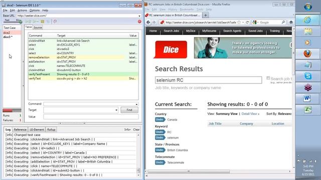Click the Find button
Image resolution: width=321 pixels, height=180 pixels.
click(x=129, y=110)
